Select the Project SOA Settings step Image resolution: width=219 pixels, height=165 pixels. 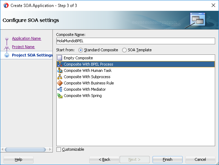tap(32, 55)
